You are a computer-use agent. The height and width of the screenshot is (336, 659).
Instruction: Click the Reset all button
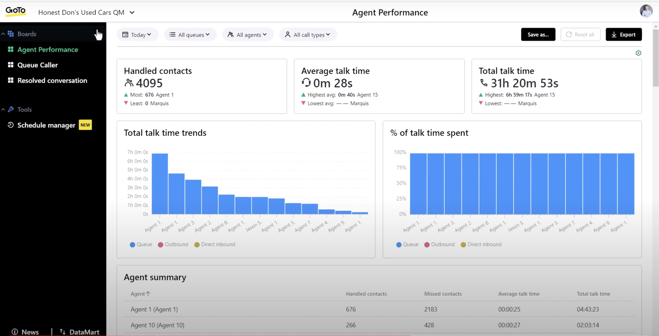(x=580, y=35)
